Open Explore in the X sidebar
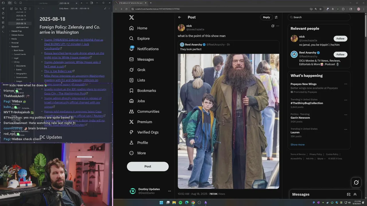 139,38
